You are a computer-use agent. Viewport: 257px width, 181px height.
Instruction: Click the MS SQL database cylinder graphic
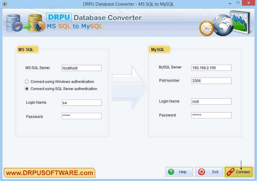tap(13, 22)
